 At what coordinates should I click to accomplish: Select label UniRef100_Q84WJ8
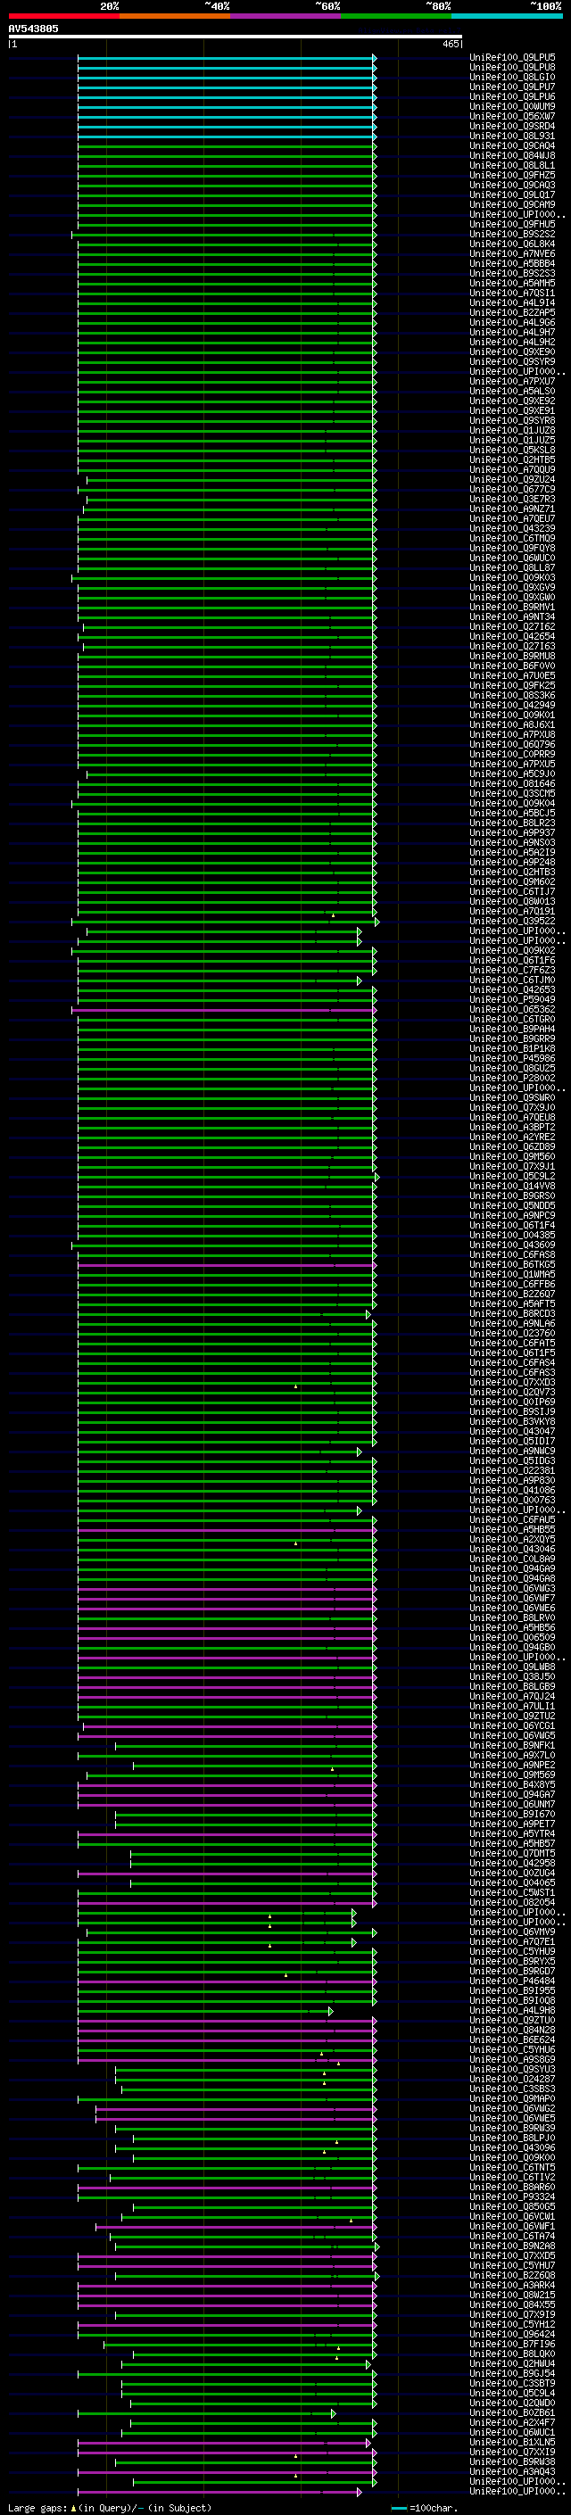[512, 155]
